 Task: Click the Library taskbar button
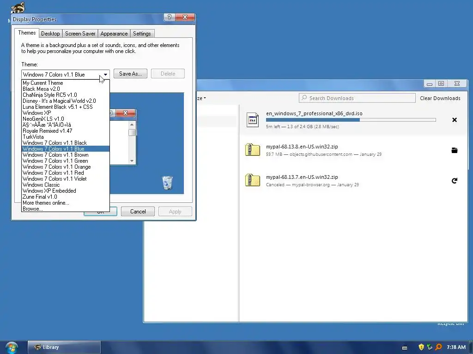tap(64, 348)
